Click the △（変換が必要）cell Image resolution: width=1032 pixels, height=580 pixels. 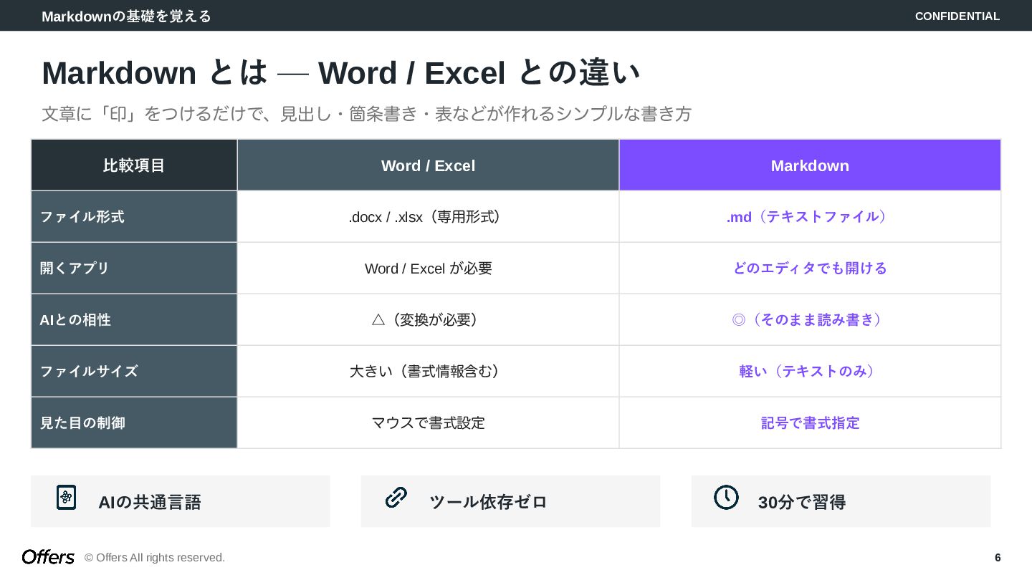tap(428, 319)
